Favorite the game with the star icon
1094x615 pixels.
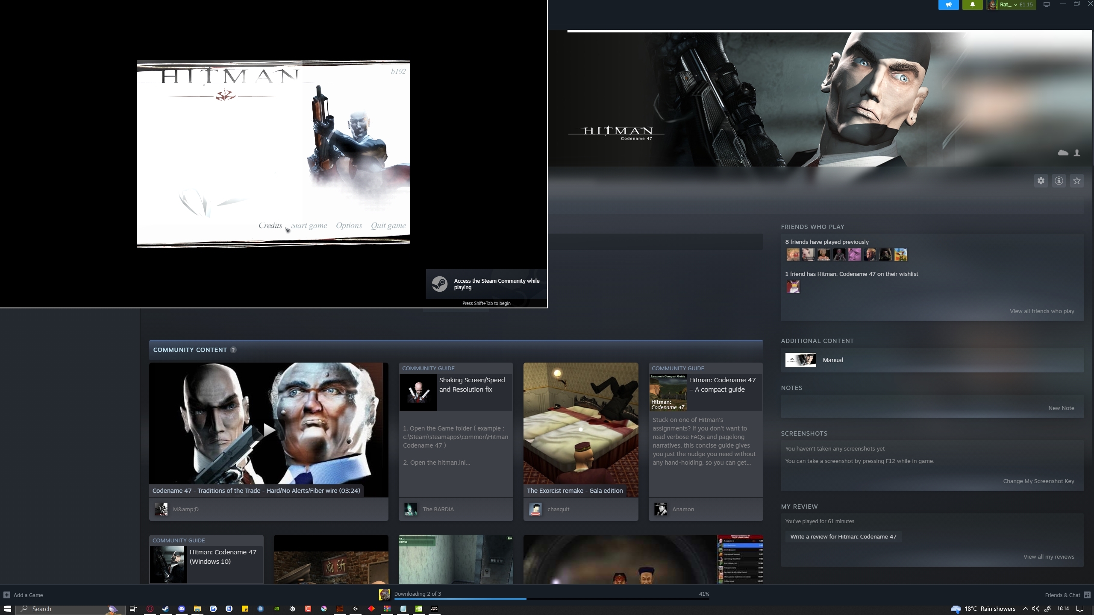coord(1077,181)
